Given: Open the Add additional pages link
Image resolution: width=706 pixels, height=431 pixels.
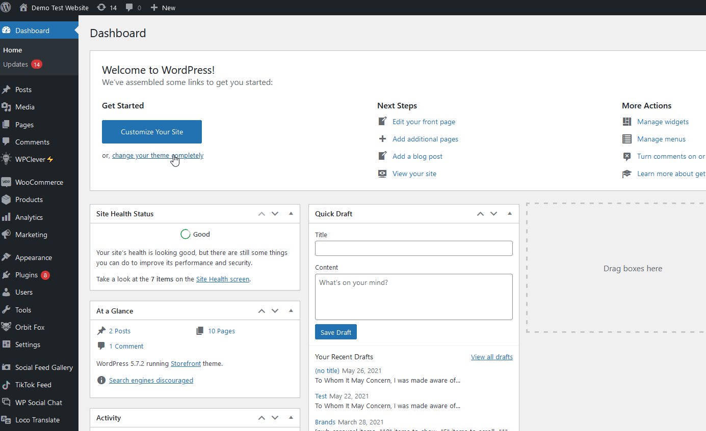Looking at the screenshot, I should click(x=426, y=139).
